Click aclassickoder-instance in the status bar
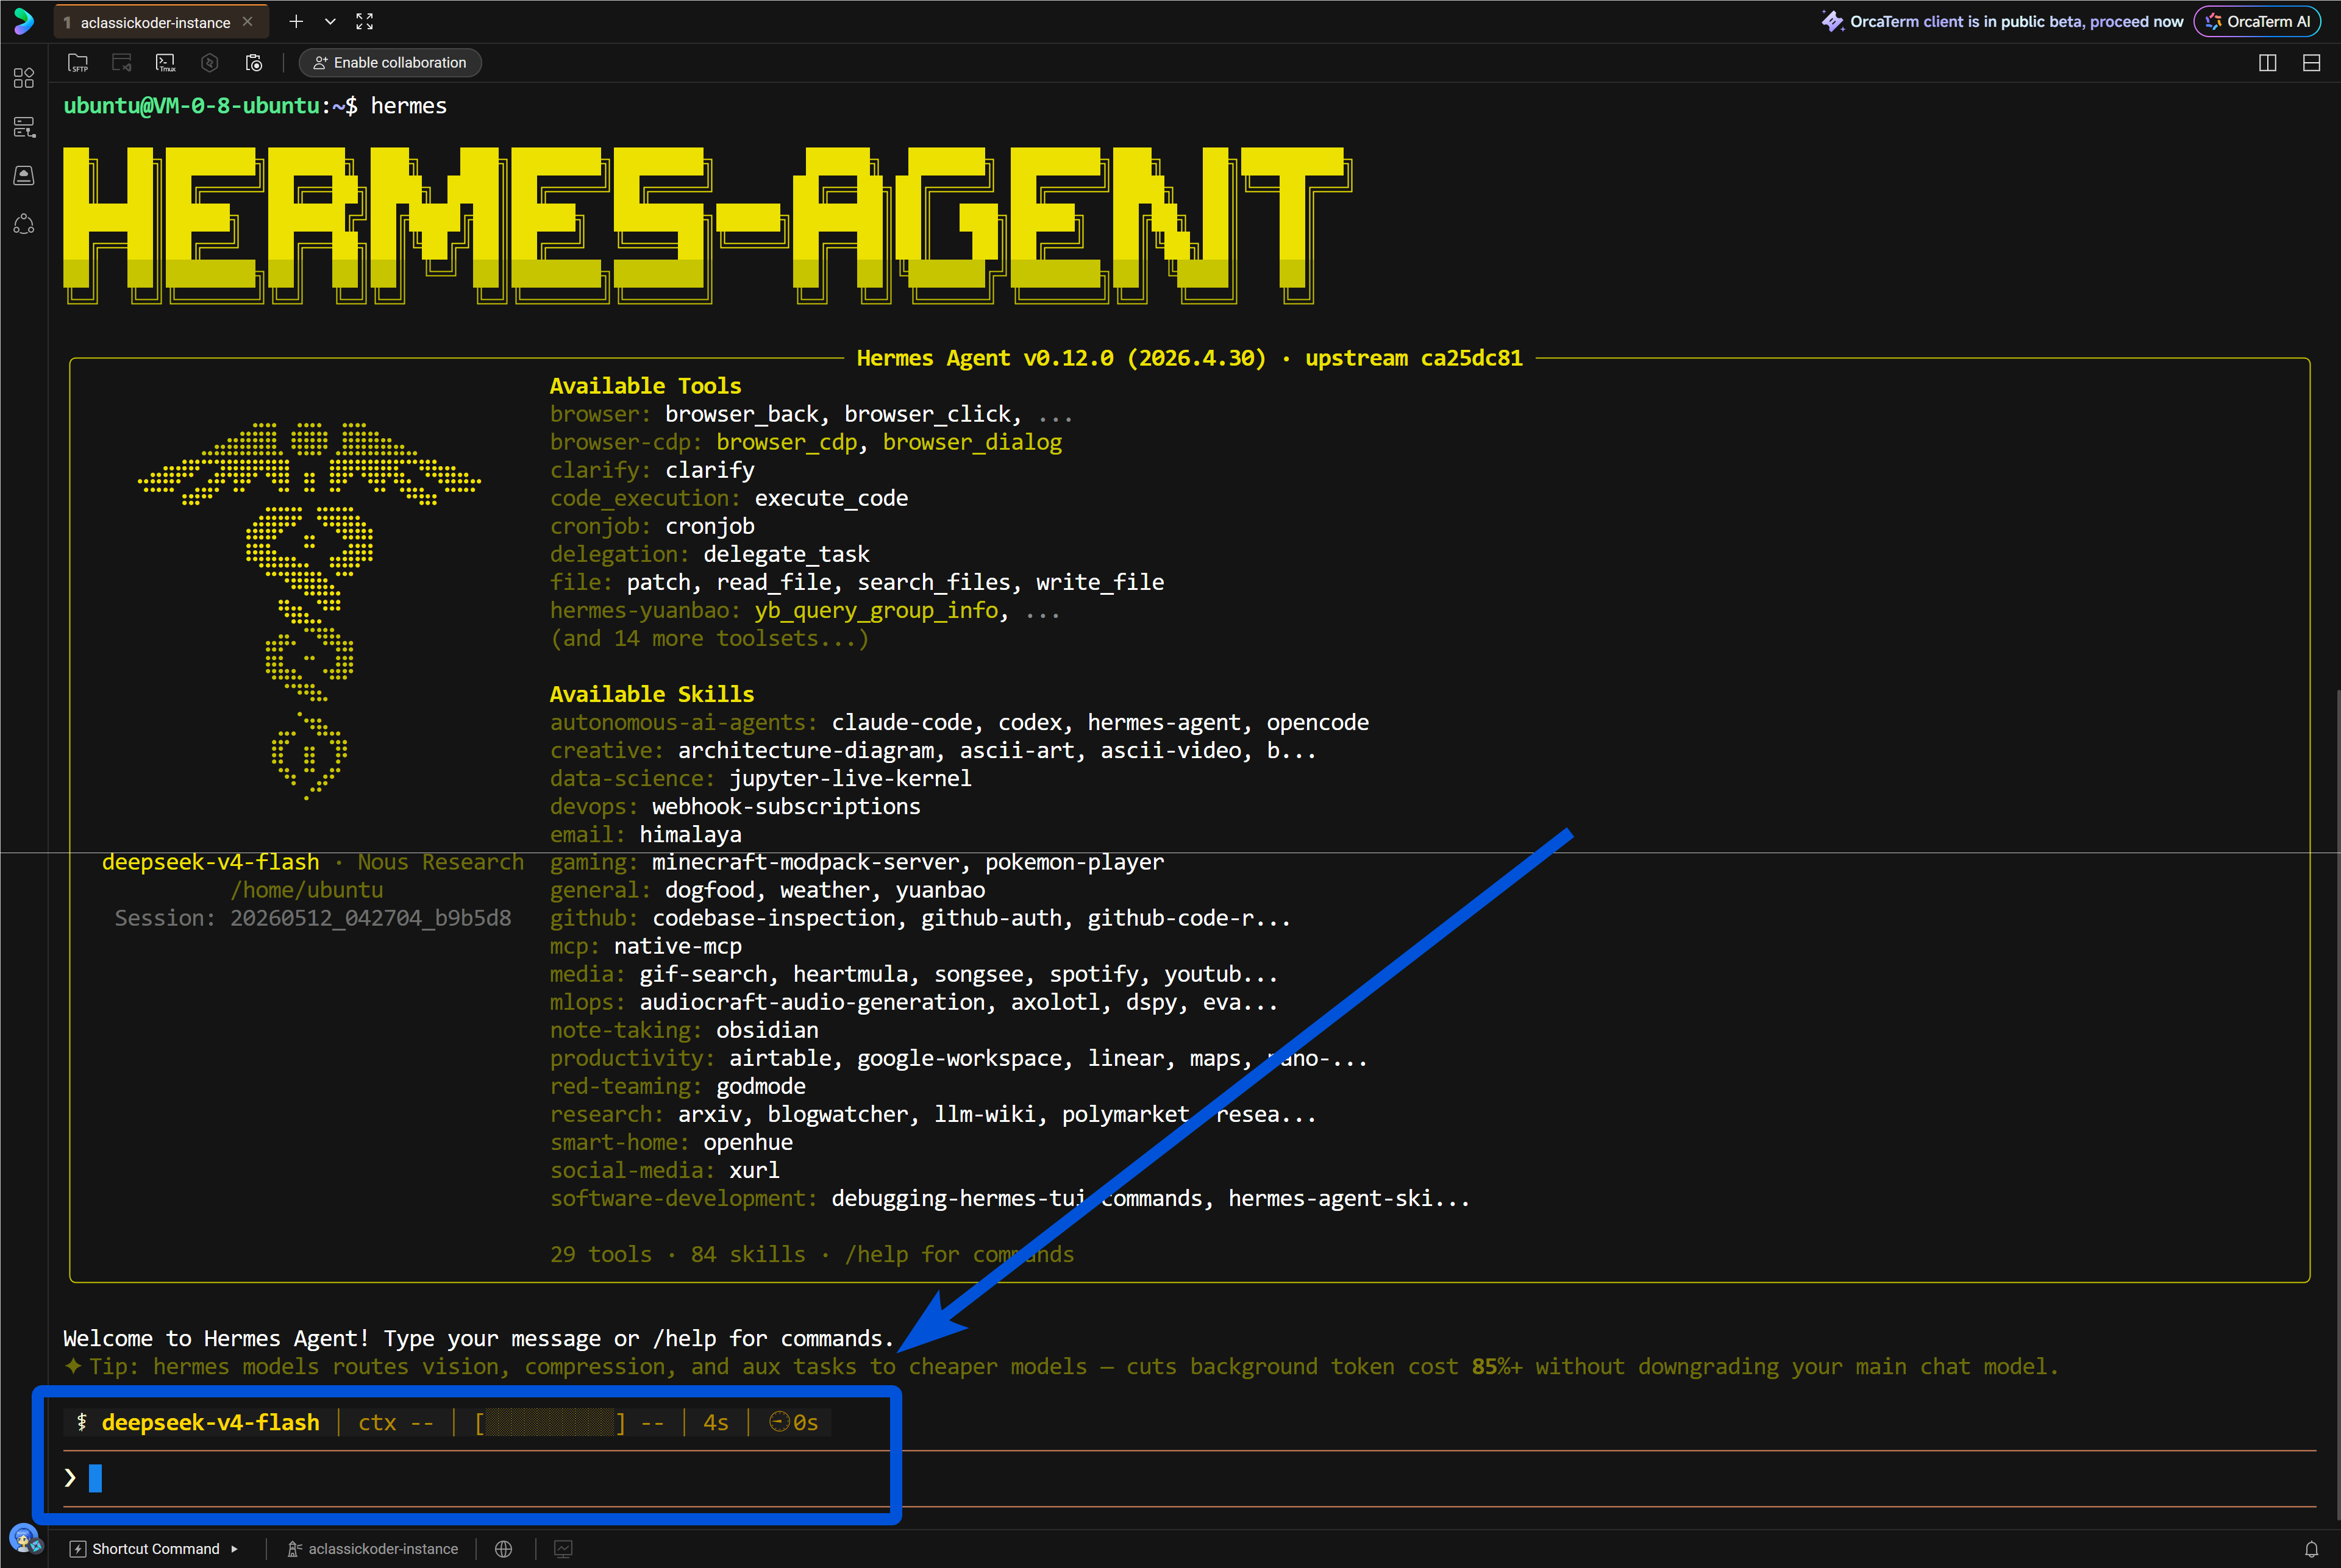 pyautogui.click(x=373, y=1549)
